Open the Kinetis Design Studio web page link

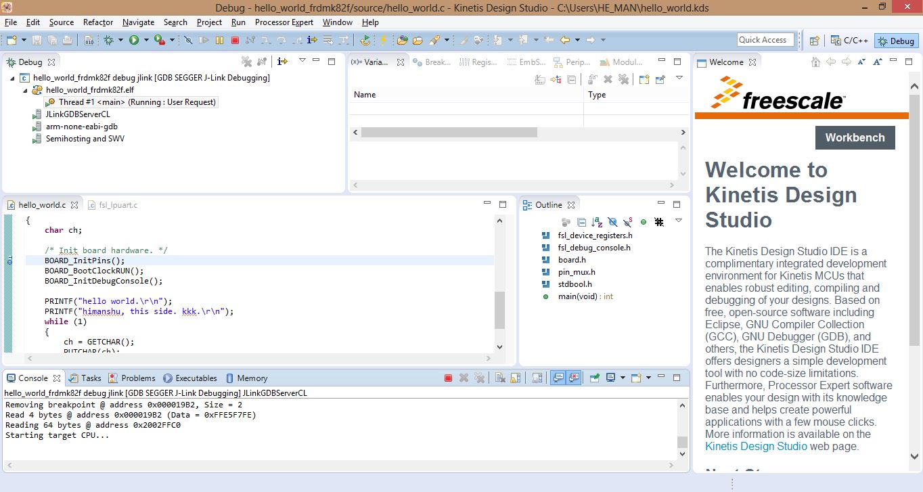coord(756,446)
